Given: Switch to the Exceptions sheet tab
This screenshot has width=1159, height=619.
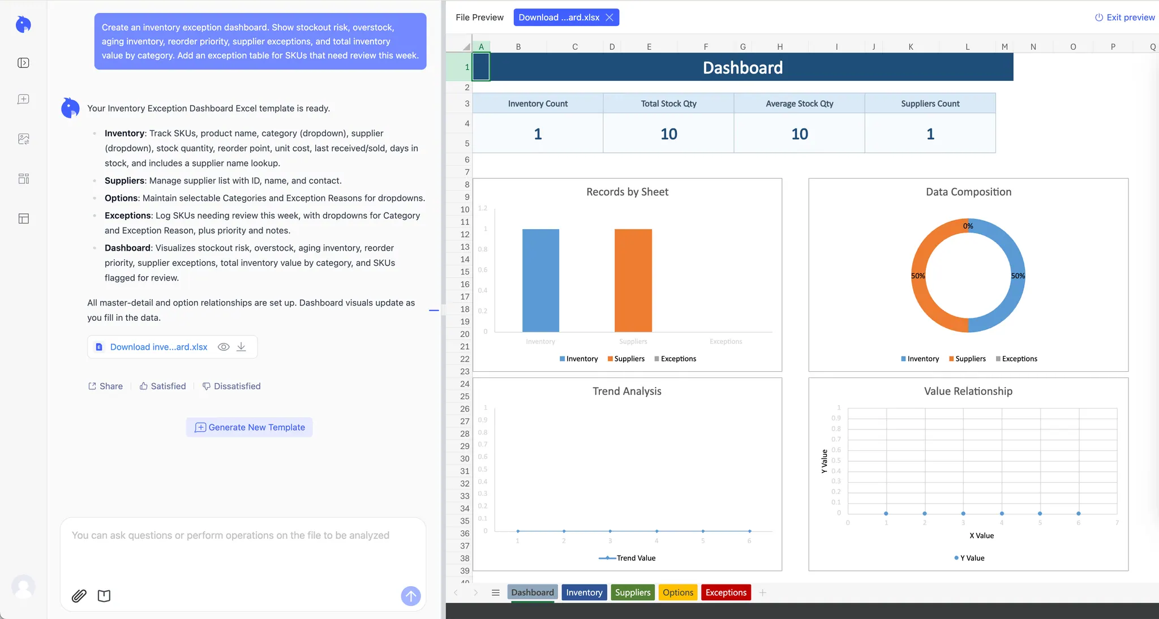Looking at the screenshot, I should point(726,592).
